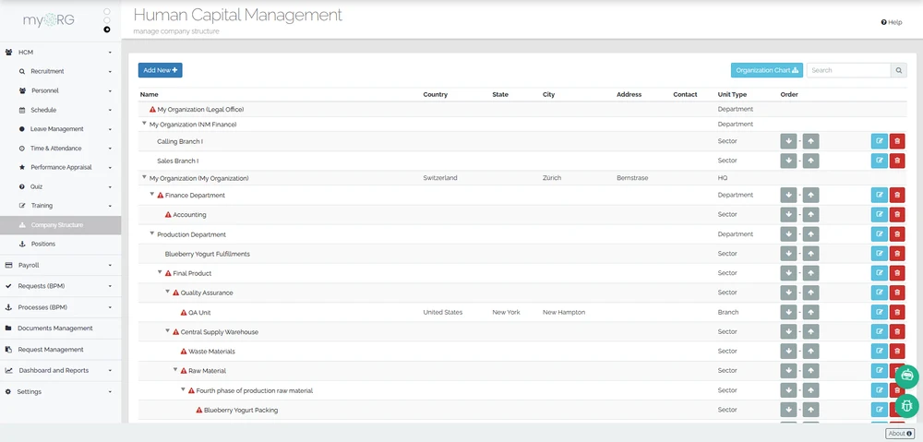This screenshot has height=442, width=923.
Task: Move Sales Branch I down in order
Action: pyautogui.click(x=788, y=161)
